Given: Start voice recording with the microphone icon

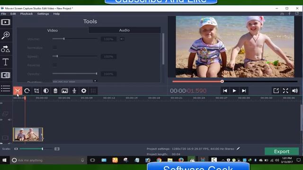Looking at the screenshot, I should pos(74,91).
